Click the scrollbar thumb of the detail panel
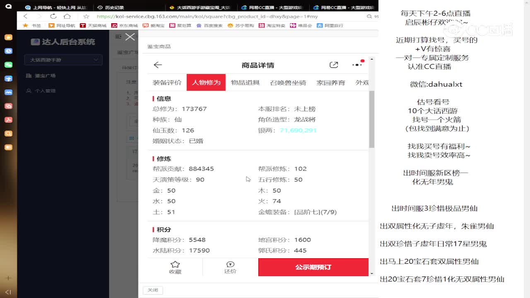The image size is (530, 298). [372, 119]
